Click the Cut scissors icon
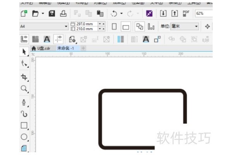Screen dimensions: 232x155 coord(77,14)
